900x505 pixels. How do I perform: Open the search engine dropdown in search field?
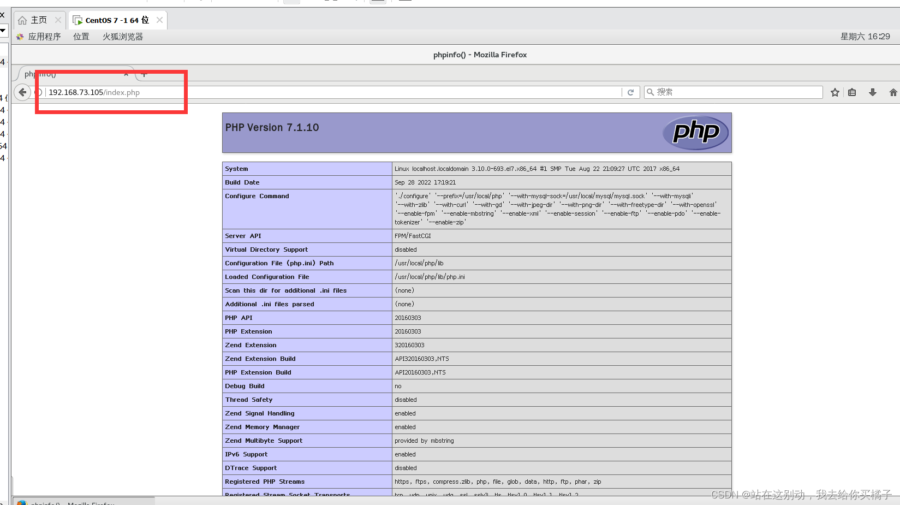pos(651,92)
